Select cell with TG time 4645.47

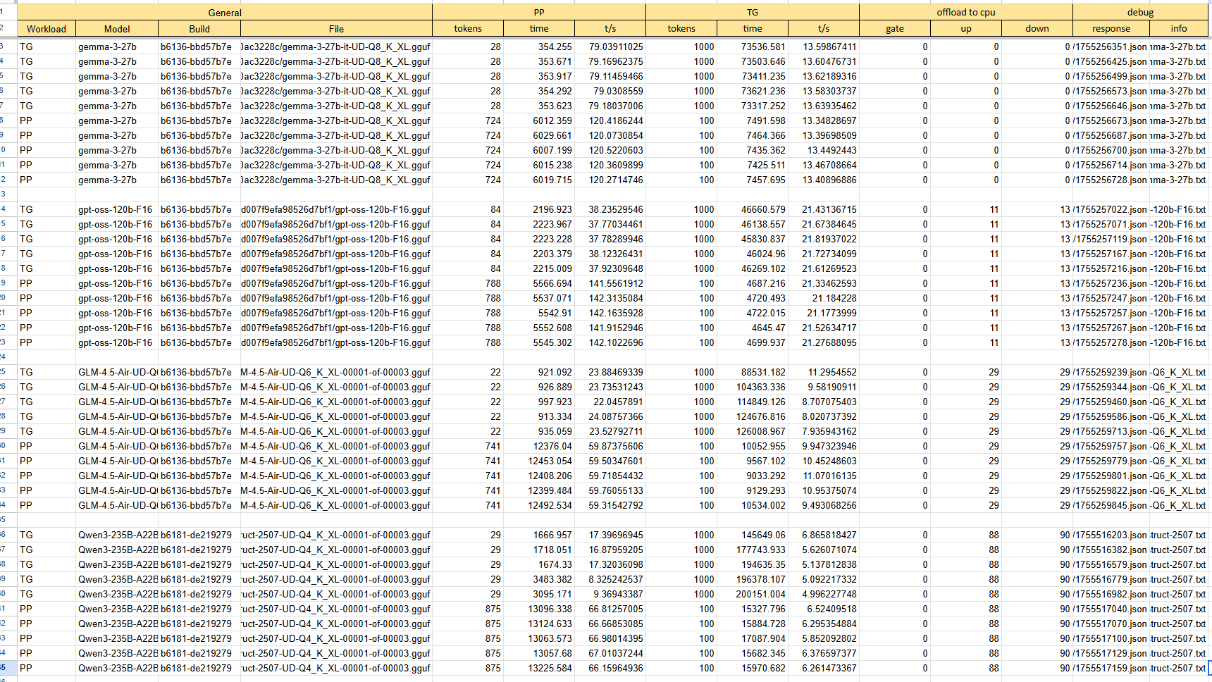click(753, 328)
